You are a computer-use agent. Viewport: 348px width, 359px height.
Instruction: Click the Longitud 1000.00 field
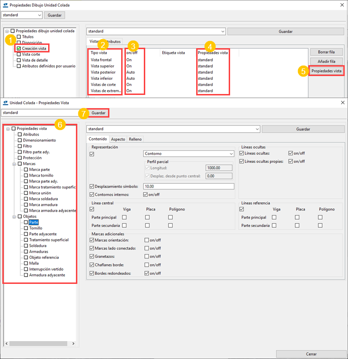[x=219, y=168]
